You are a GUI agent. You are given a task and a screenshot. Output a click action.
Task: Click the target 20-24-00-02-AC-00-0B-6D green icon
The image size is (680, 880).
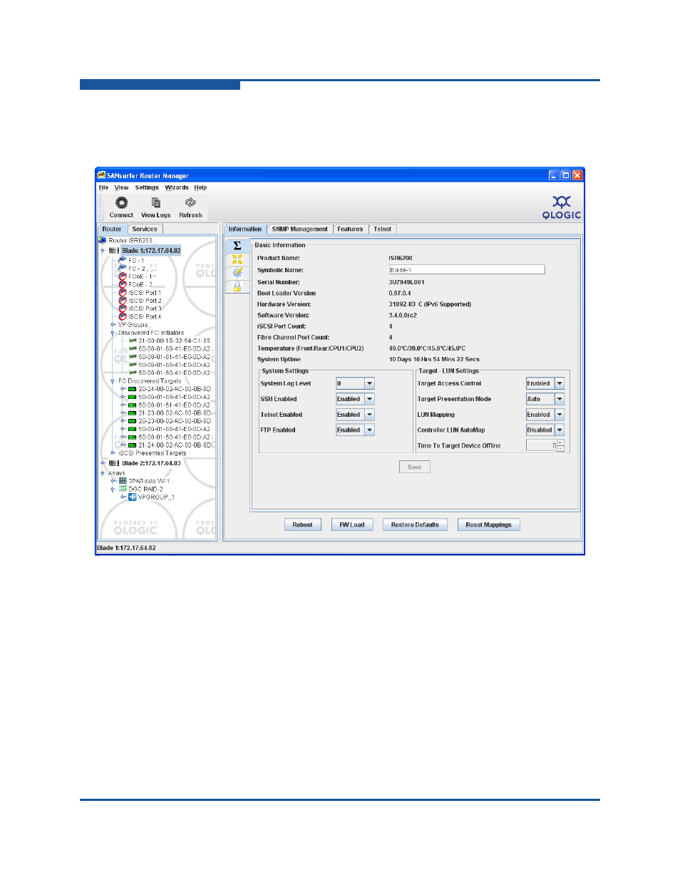point(132,389)
